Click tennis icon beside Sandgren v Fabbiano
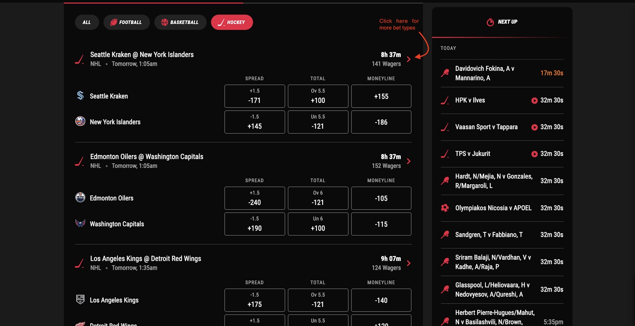 tap(445, 235)
